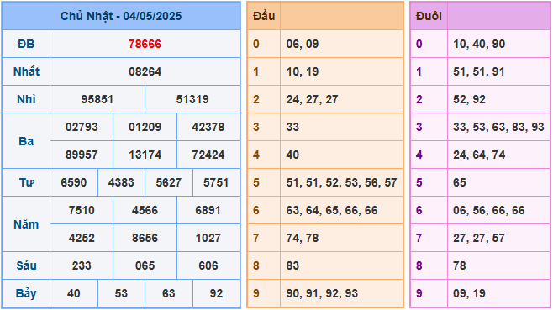553x310 pixels.
Task: Click the Đầu row 3 value 33
Action: click(x=292, y=127)
